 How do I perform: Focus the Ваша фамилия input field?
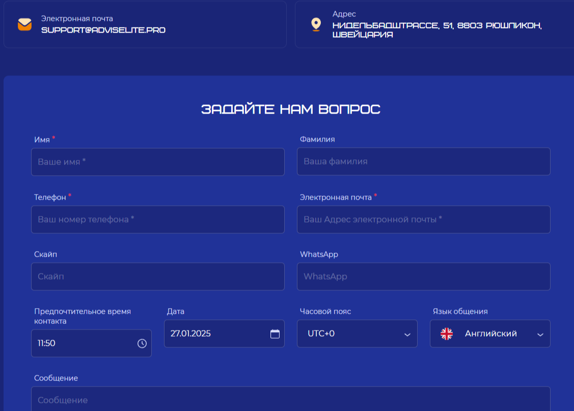(424, 161)
